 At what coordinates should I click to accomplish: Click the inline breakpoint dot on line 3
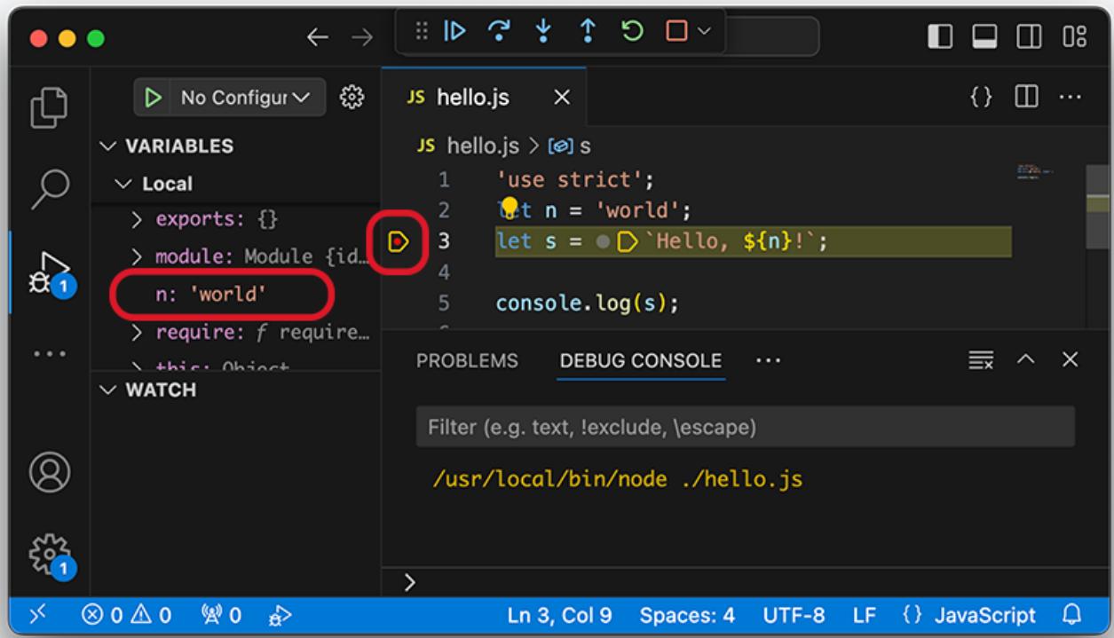pos(604,240)
